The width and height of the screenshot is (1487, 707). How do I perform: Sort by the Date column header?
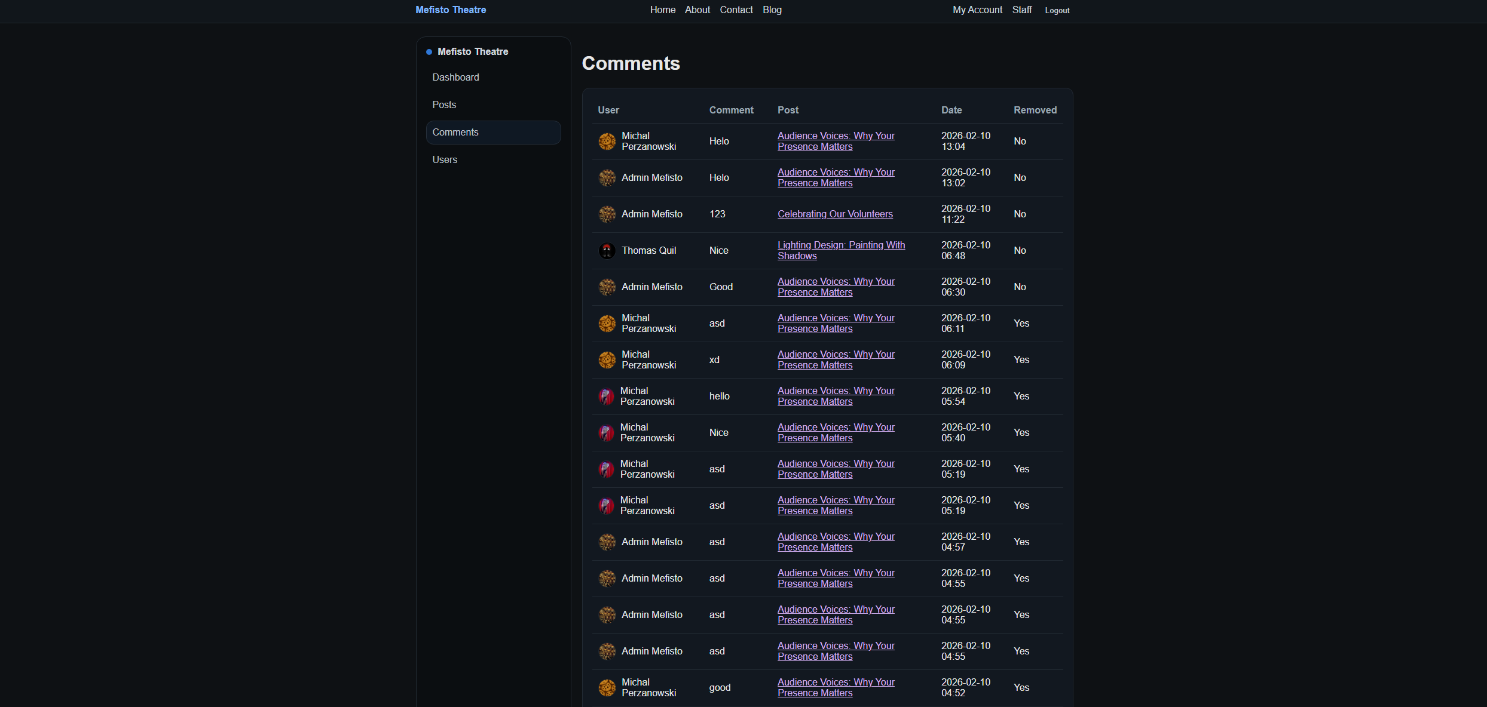coord(951,110)
